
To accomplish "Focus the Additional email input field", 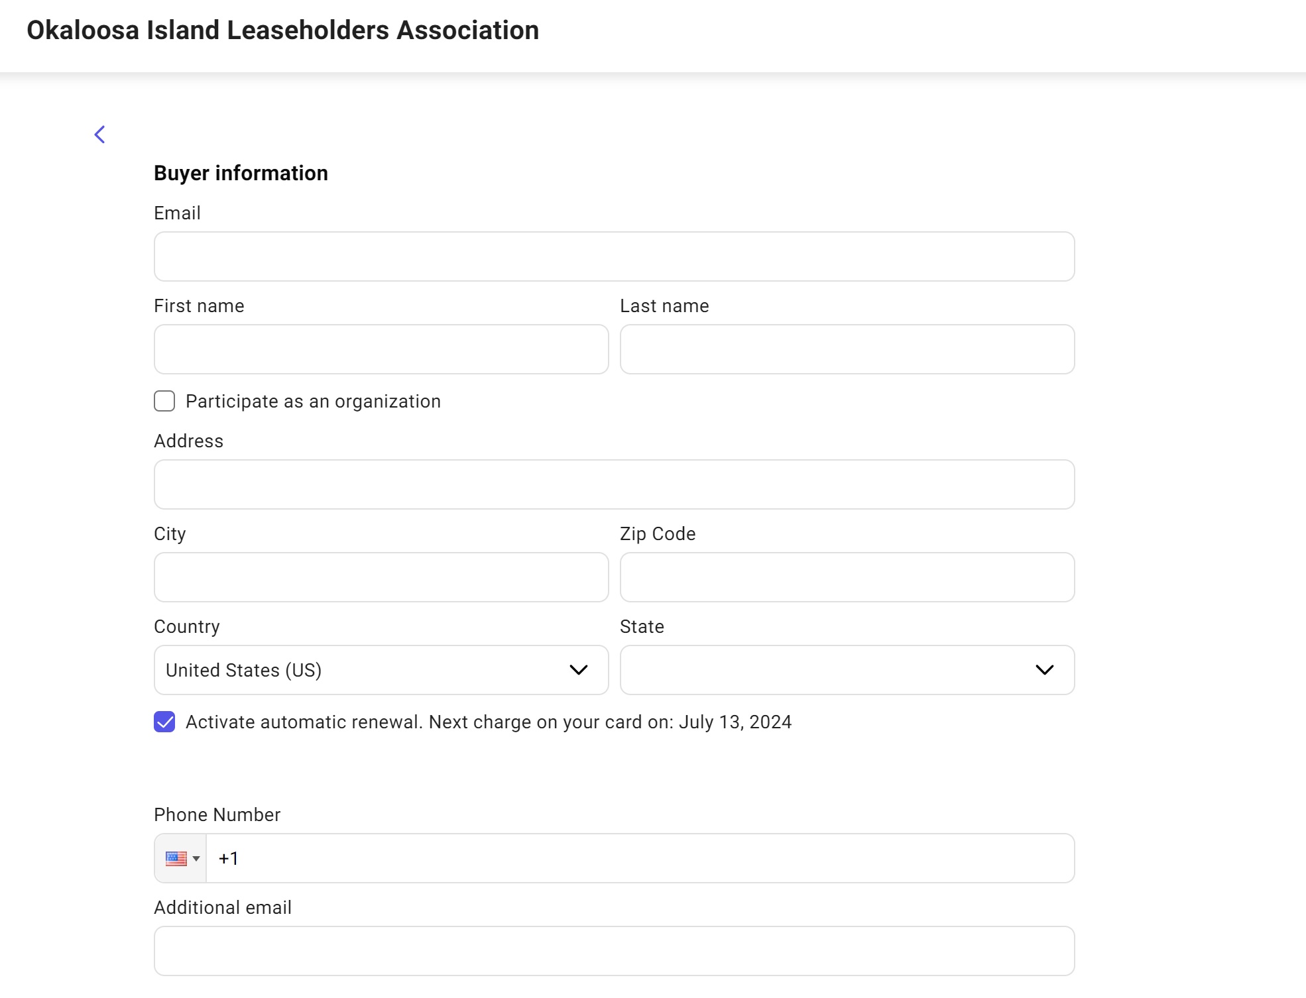I will click(x=614, y=951).
